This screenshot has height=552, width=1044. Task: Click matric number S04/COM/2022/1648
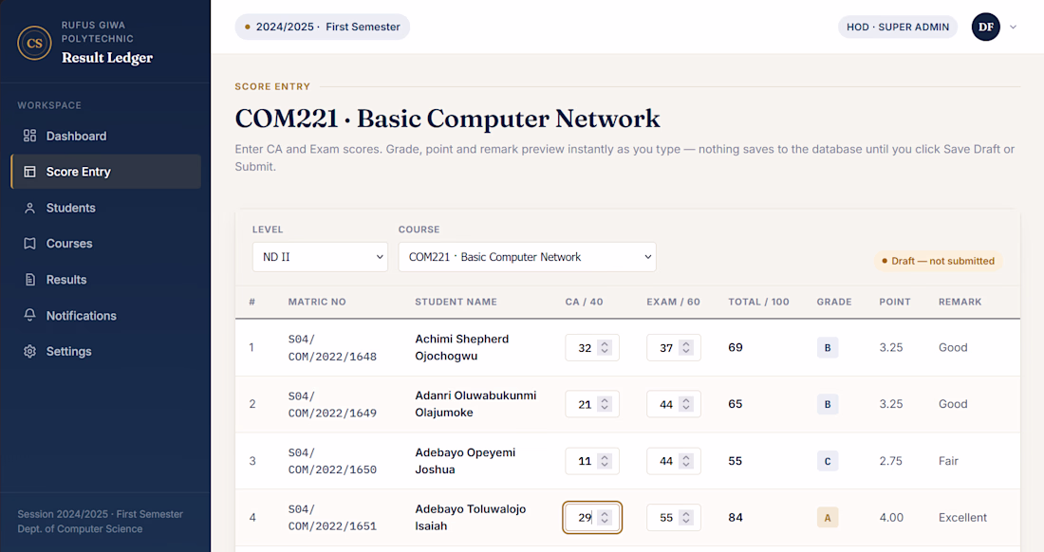pyautogui.click(x=332, y=348)
